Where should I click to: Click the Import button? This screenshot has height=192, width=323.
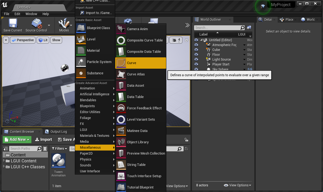pos(44,139)
